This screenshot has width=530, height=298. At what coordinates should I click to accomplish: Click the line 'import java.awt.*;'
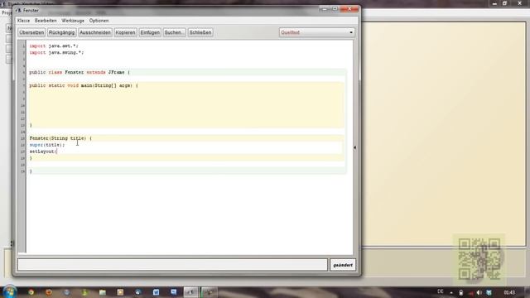[x=54, y=46]
